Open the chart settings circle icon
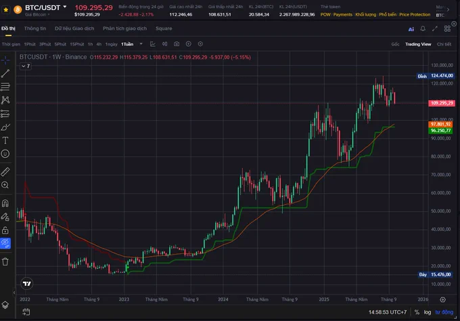 point(200,44)
